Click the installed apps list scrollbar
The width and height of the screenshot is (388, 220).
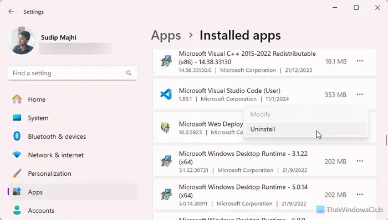[x=386, y=140]
